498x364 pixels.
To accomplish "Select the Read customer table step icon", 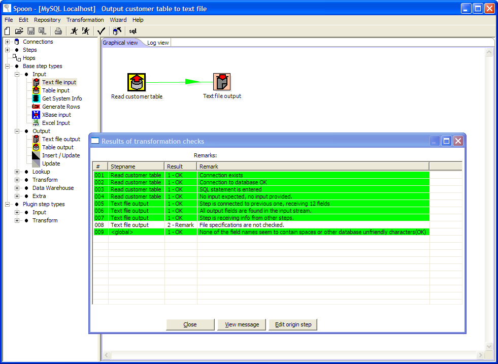I will 136,82.
